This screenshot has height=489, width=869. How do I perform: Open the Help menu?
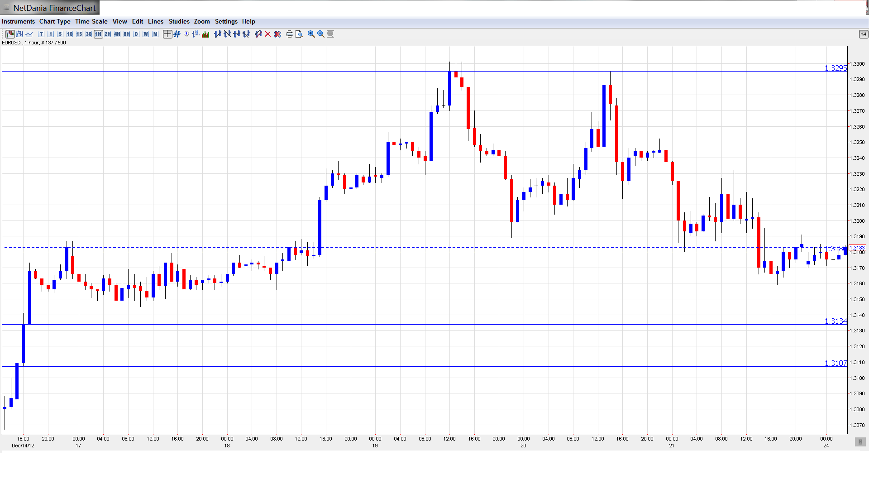pos(248,21)
